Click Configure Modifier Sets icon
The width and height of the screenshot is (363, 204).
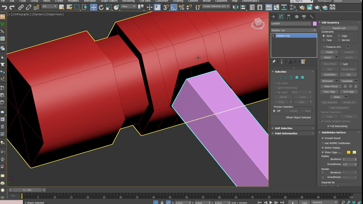coord(303,61)
